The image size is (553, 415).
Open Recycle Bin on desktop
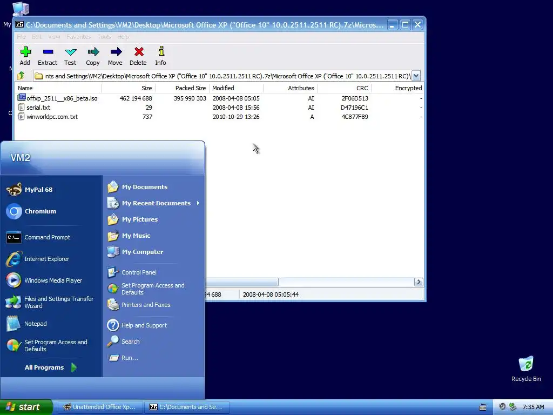[x=526, y=369]
